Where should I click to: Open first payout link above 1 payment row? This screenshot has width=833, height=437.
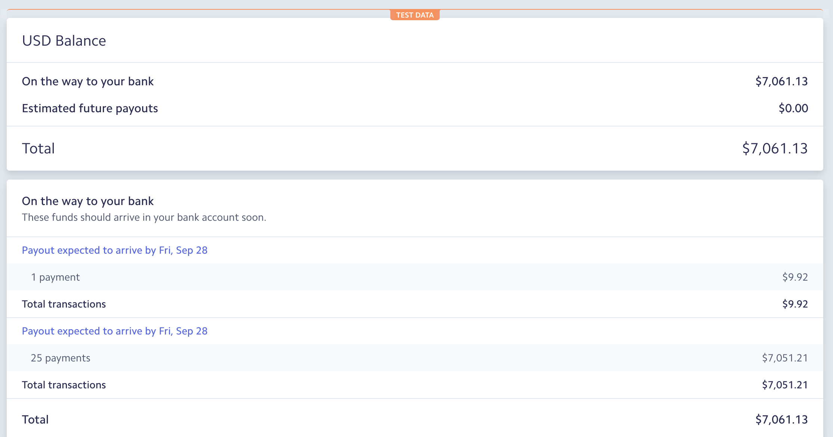pos(114,250)
